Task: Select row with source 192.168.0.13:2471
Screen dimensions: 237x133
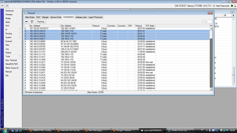Action: 117,72
